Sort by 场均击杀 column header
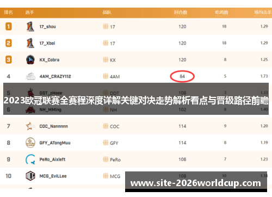Image resolution: width=272 pixels, height=197 pixels. [x=263, y=13]
